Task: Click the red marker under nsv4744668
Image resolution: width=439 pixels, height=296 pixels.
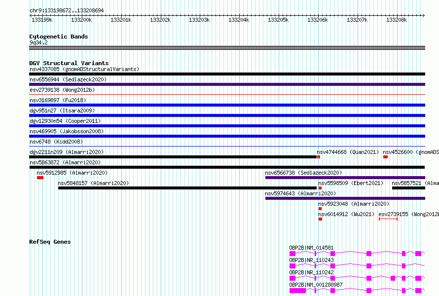Action: [319, 157]
